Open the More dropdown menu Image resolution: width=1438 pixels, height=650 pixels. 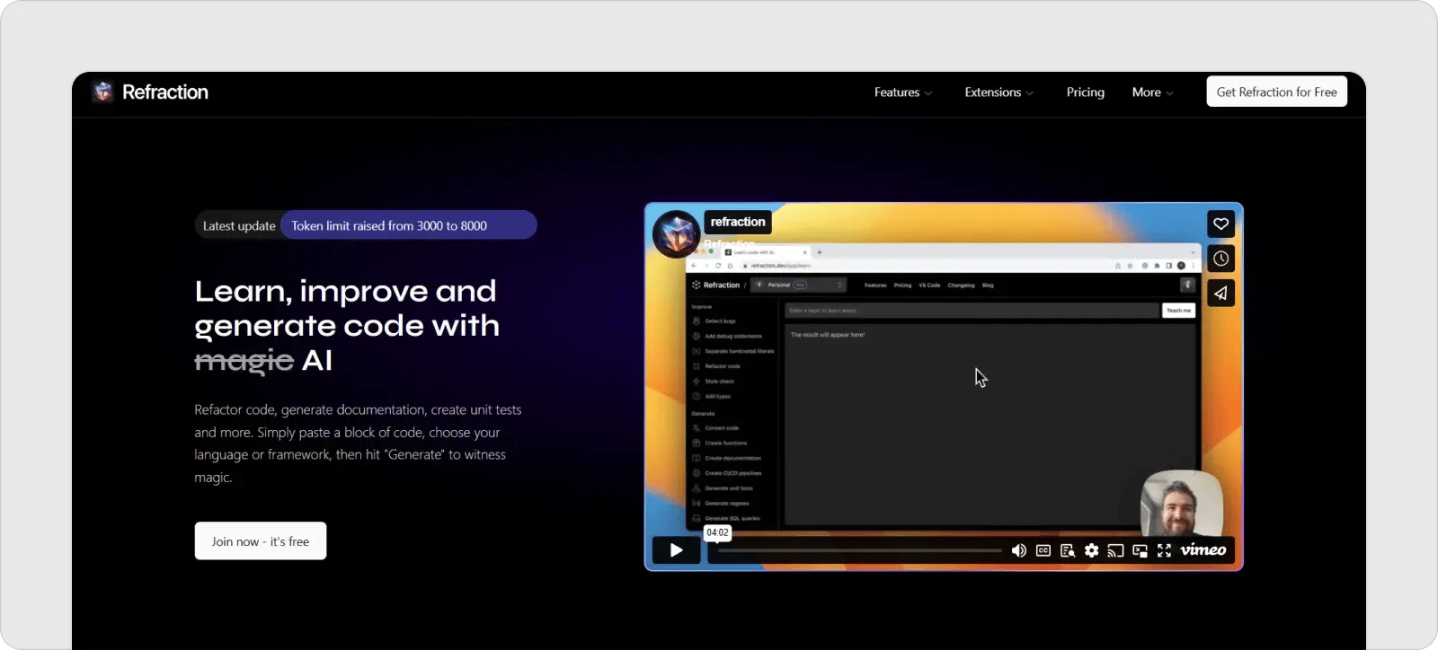1152,92
